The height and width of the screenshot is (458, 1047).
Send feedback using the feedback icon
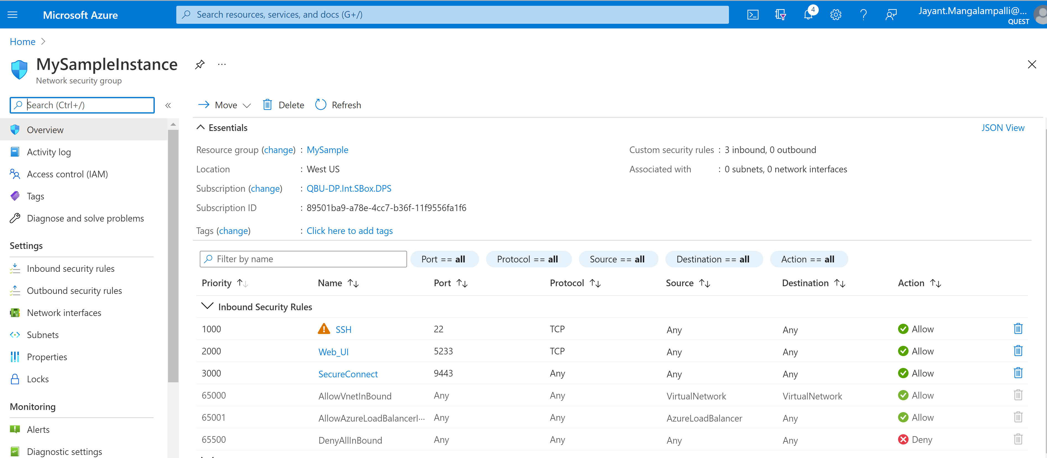tap(891, 15)
